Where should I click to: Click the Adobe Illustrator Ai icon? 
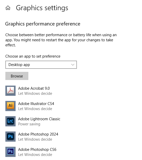tap(10, 106)
